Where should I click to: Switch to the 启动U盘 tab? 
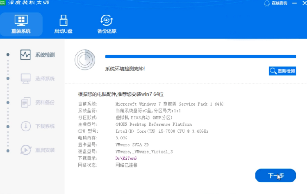point(63,24)
